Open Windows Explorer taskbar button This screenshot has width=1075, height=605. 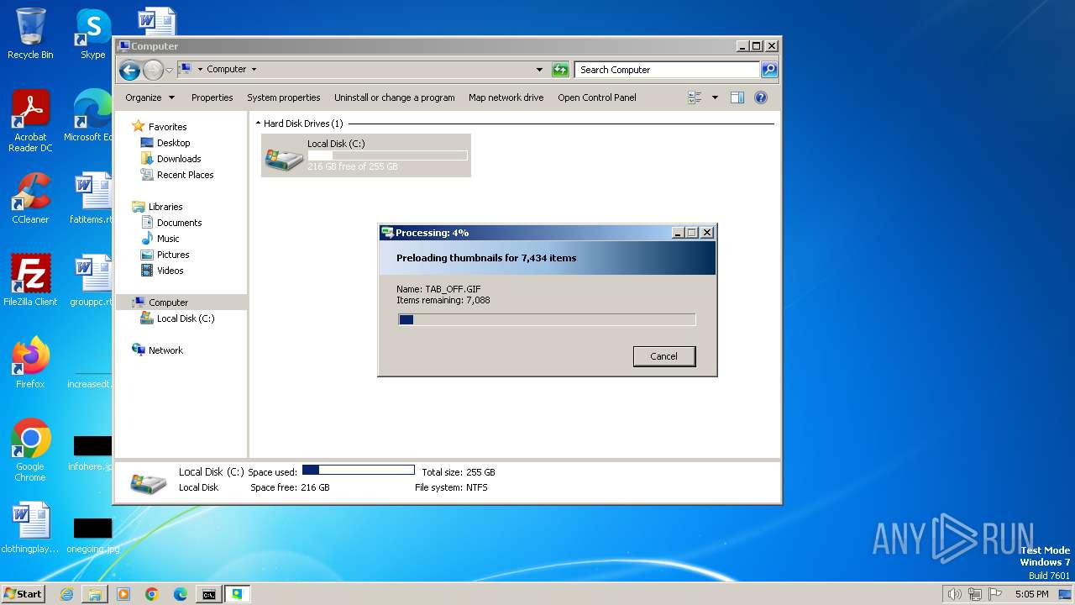click(x=95, y=594)
